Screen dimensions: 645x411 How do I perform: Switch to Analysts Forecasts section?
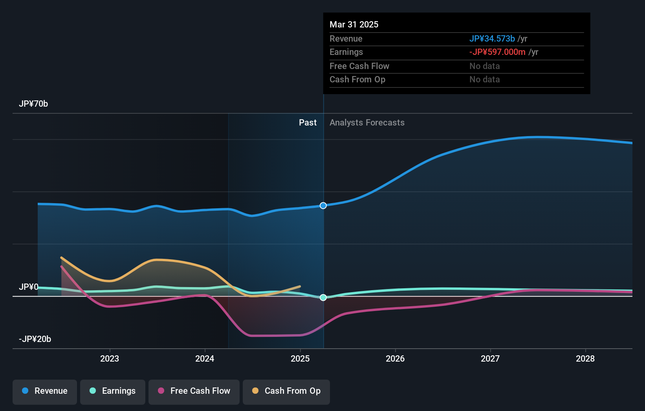point(367,122)
